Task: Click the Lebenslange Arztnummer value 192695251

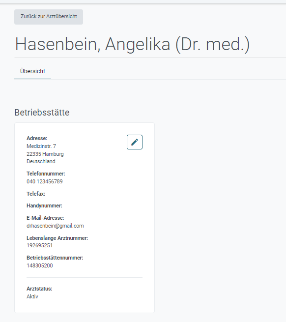Action: point(39,246)
